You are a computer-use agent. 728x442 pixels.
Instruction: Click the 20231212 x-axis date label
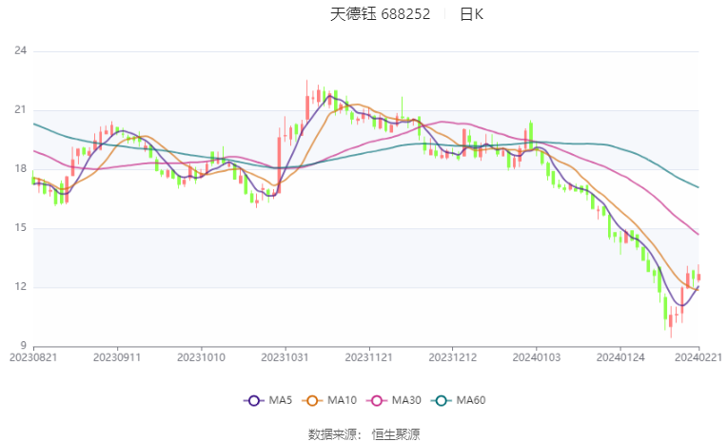coord(452,357)
